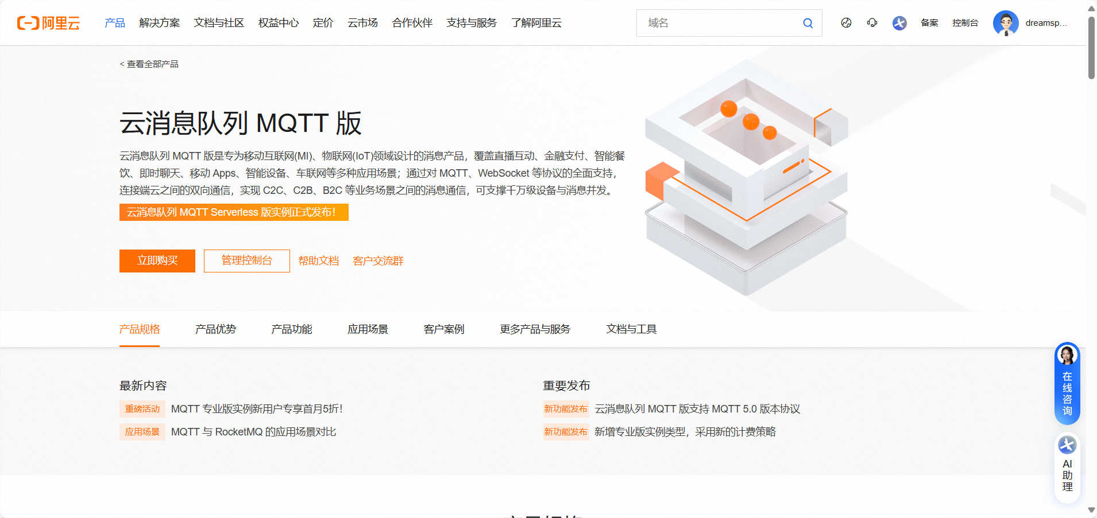Open the 权益中心 menu
Viewport: 1097px width, 518px height.
coord(279,23)
